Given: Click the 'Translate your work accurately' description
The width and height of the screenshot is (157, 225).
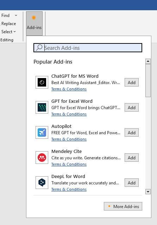Looking at the screenshot, I should 85,183.
